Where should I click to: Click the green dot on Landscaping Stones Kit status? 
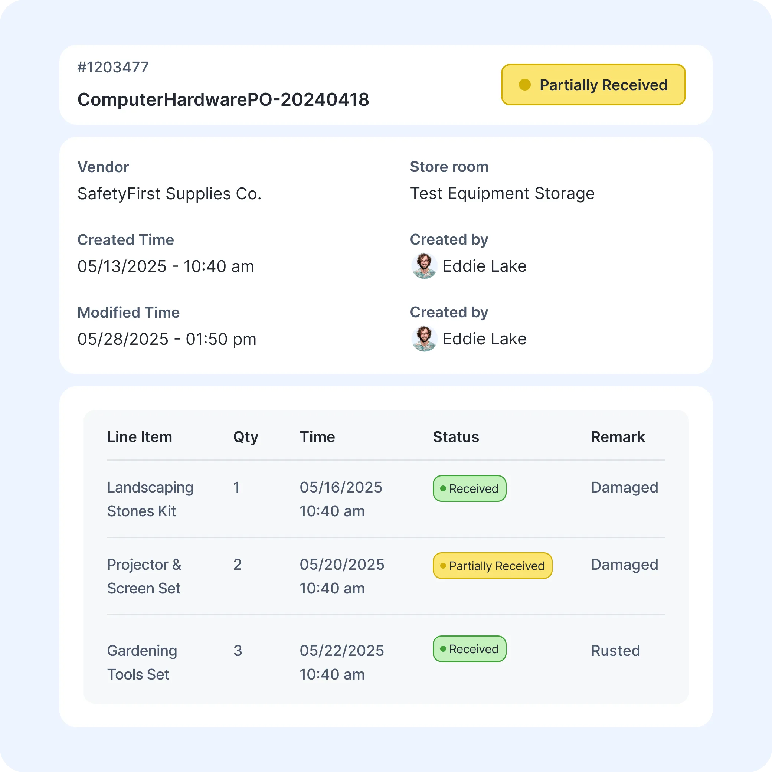click(x=444, y=488)
